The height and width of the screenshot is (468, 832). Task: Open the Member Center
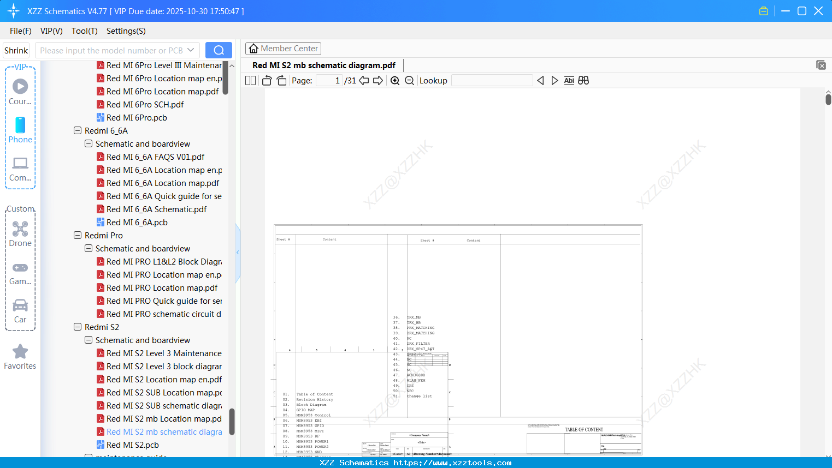(283, 48)
